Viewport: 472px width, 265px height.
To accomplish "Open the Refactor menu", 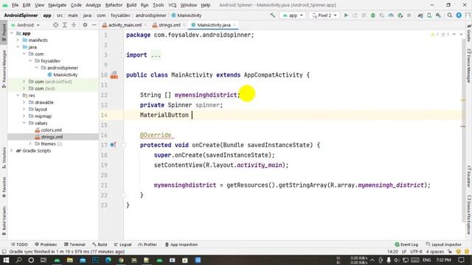I will tap(114, 5).
